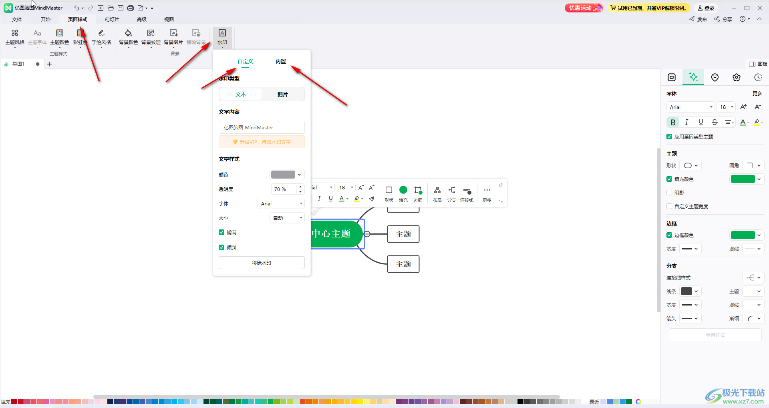The height and width of the screenshot is (408, 769).
Task: Click the dark 线条 line color swatch
Action: (x=686, y=291)
